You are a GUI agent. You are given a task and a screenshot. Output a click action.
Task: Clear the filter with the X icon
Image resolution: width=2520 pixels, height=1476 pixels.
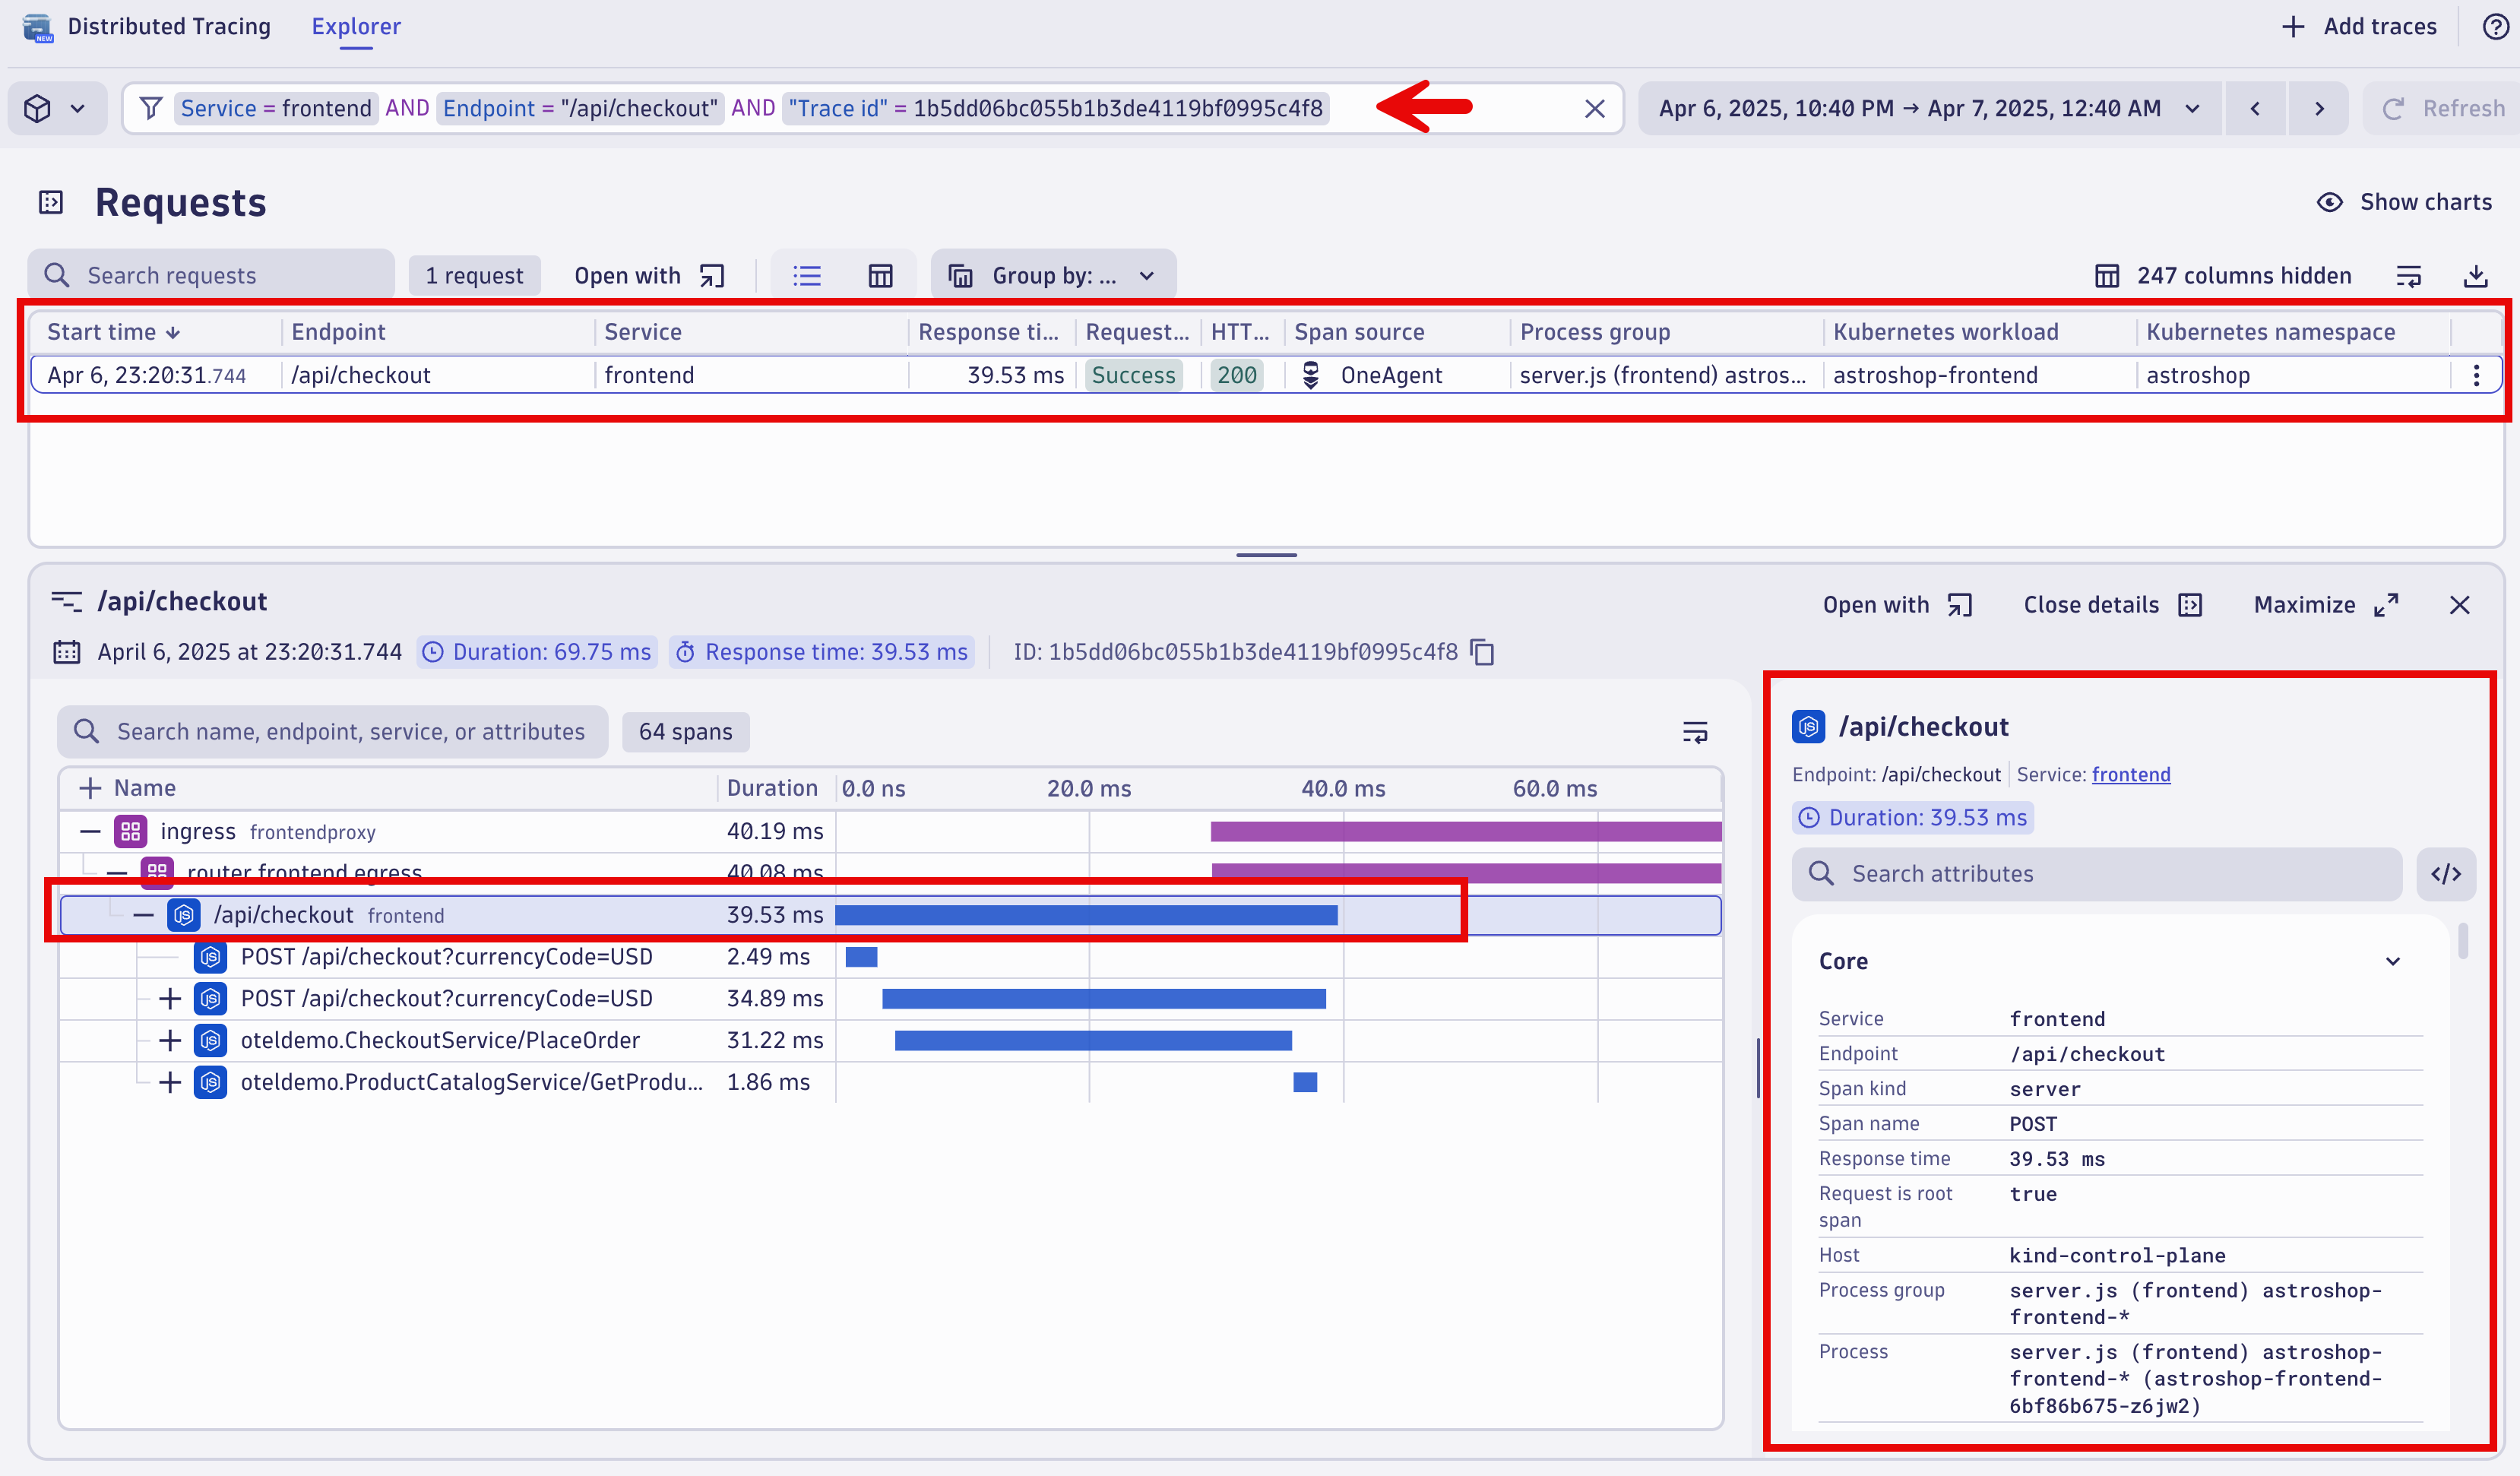tap(1595, 108)
